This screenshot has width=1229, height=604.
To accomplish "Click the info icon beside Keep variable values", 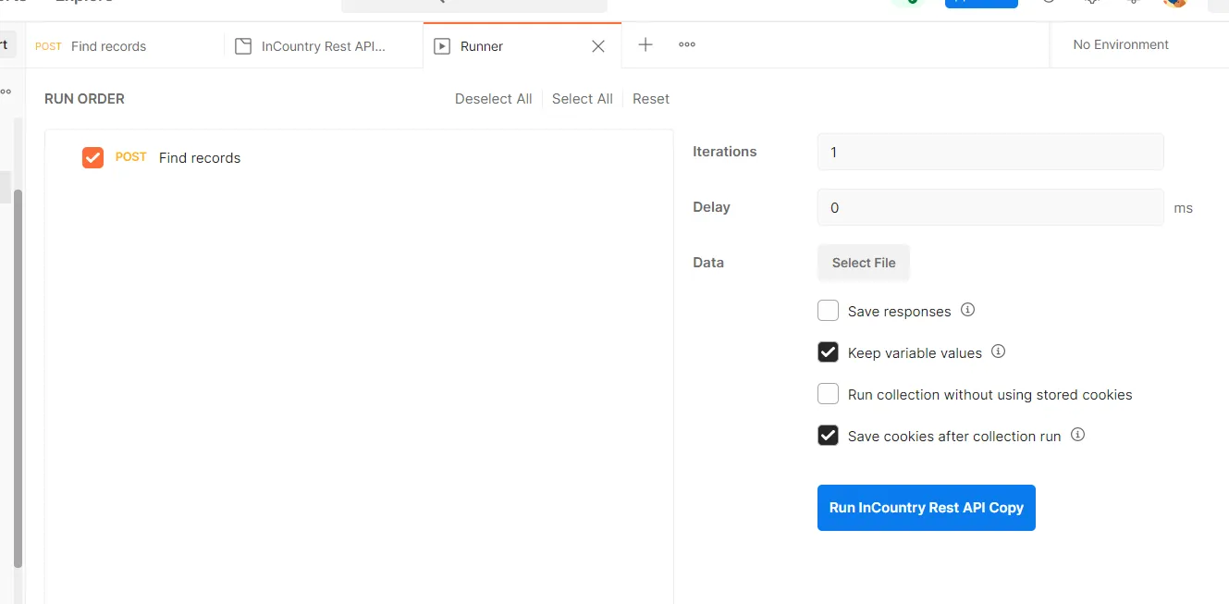I will pos(998,351).
